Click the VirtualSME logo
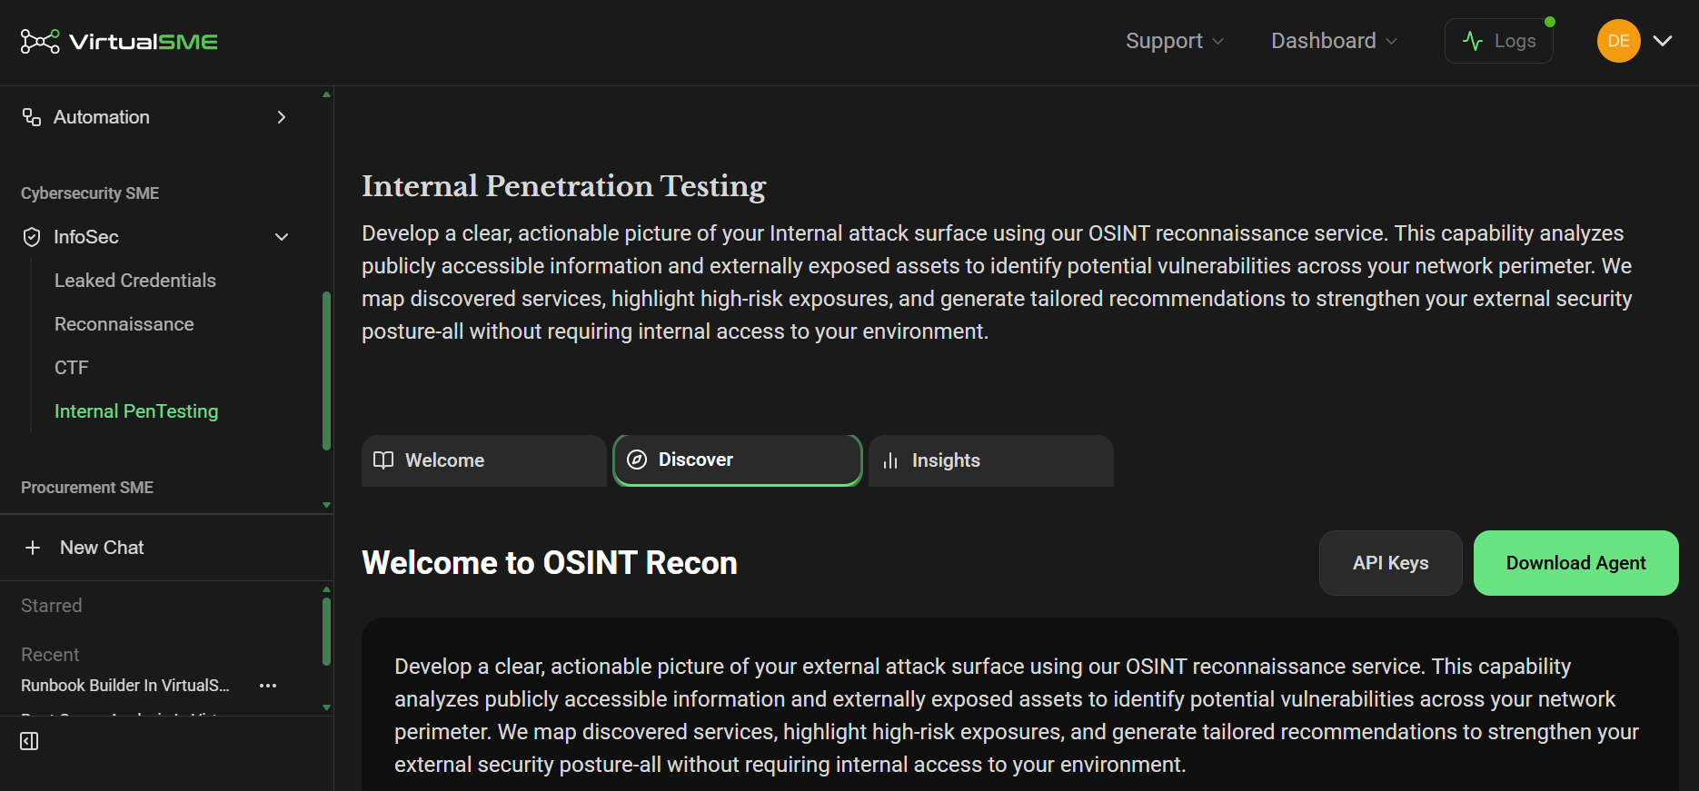 pos(119,42)
